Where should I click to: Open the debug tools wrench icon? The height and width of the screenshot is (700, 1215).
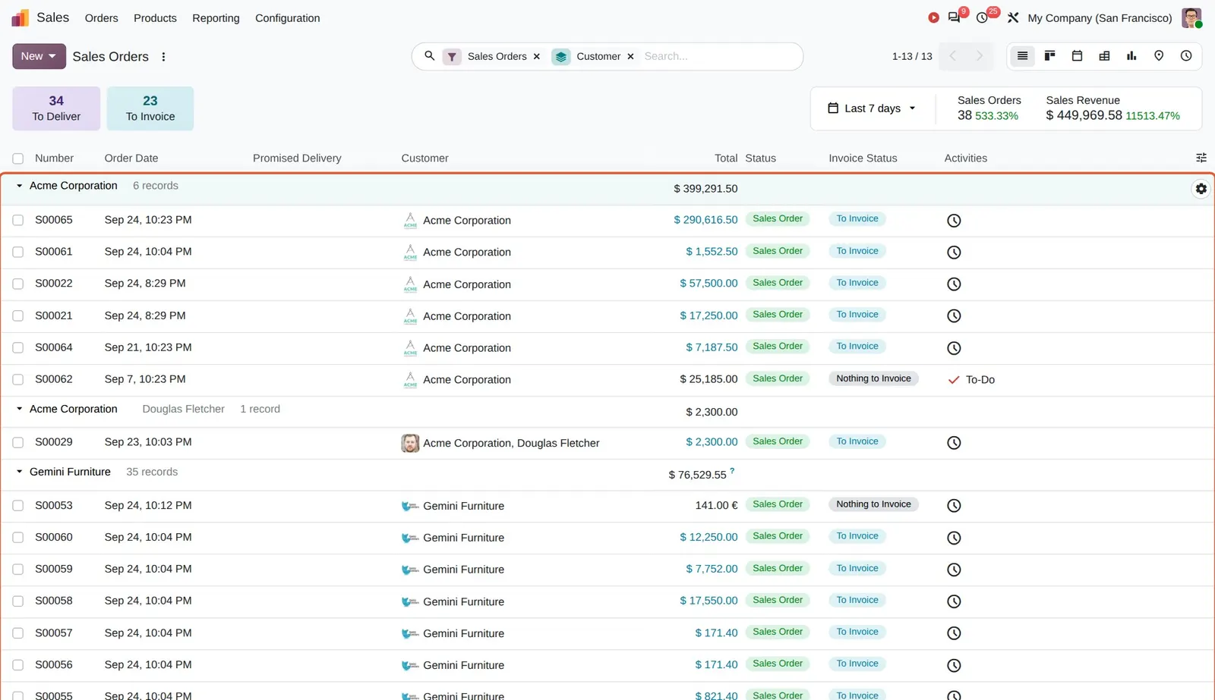(1013, 17)
